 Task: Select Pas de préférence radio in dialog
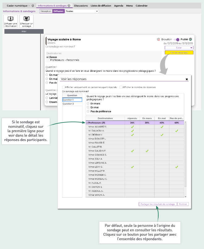(88, 111)
